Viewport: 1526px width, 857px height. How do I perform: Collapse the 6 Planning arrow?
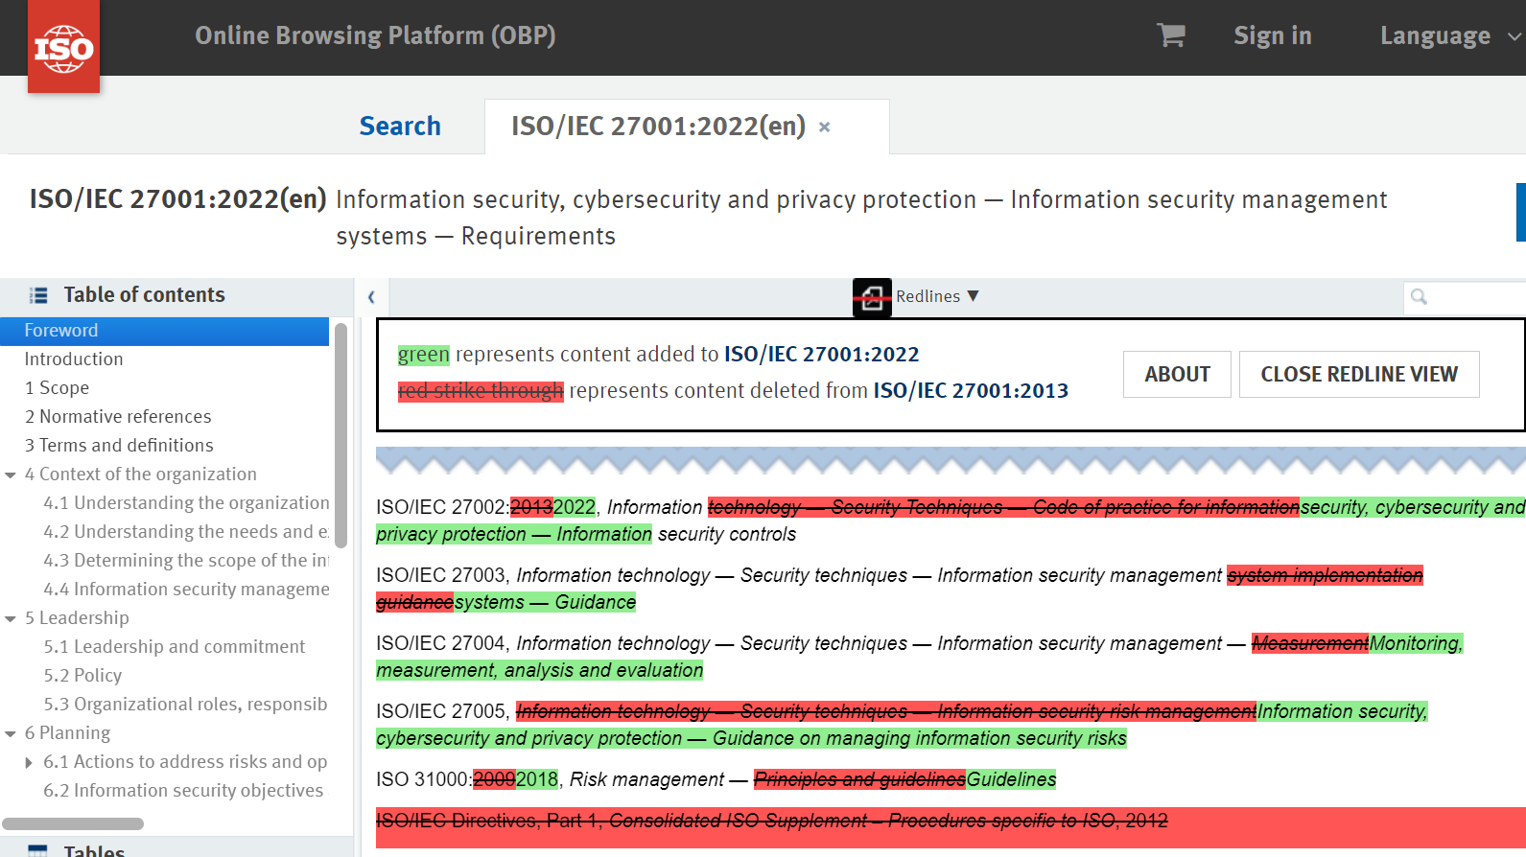11,734
